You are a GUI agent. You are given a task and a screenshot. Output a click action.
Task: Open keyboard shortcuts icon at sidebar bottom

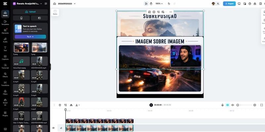click(x=5, y=129)
